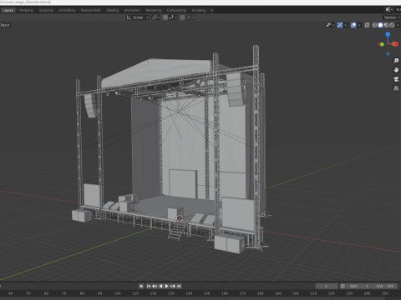Open the snapping options dropdown

click(173, 17)
